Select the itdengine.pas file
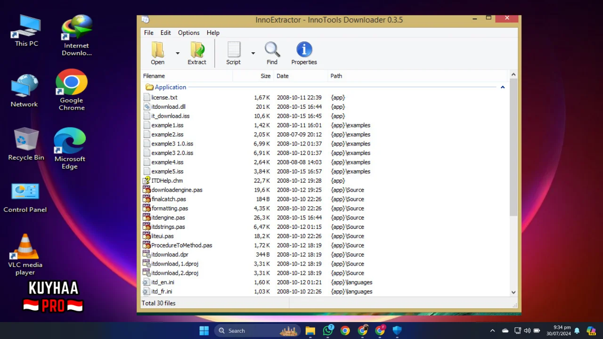The width and height of the screenshot is (603, 339). (x=168, y=218)
